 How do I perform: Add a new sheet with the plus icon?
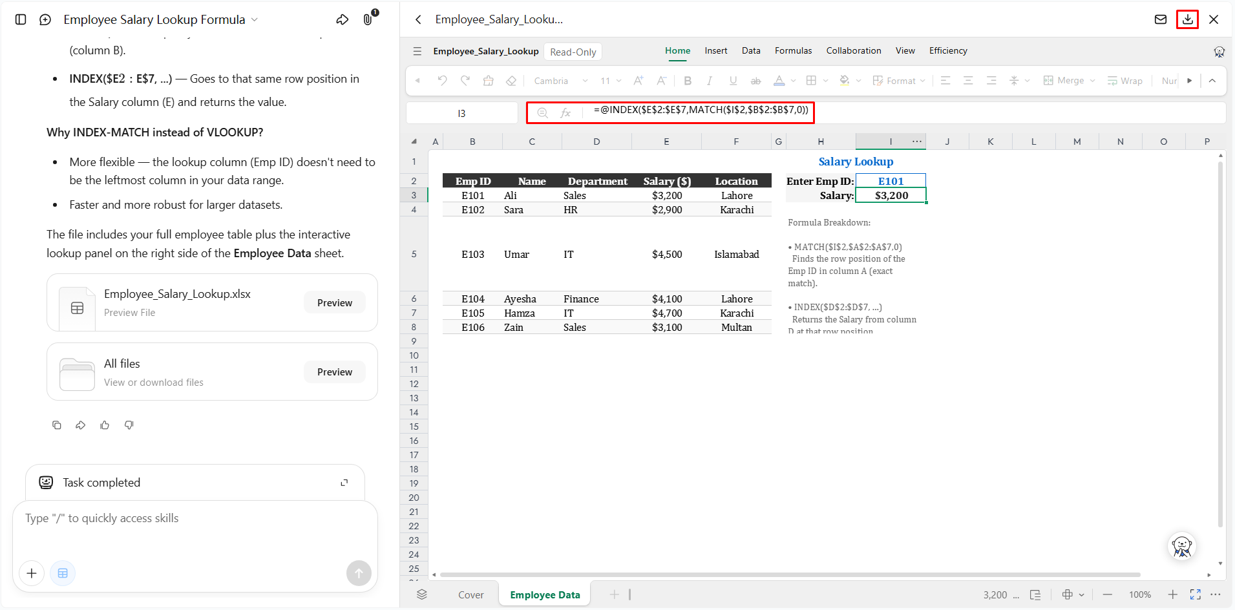(x=615, y=594)
